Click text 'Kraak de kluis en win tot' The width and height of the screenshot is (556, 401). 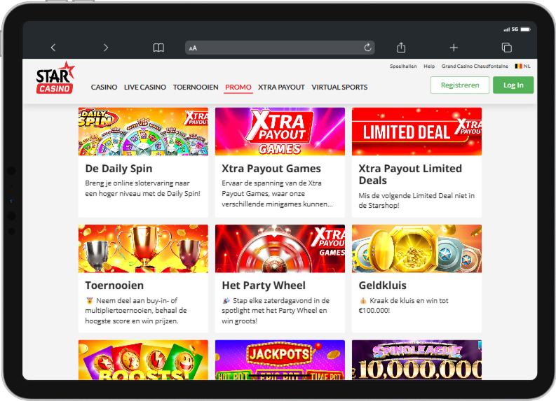click(x=409, y=300)
